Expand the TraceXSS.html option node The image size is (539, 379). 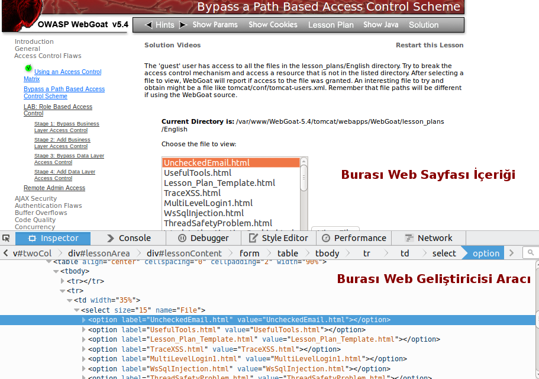click(83, 349)
